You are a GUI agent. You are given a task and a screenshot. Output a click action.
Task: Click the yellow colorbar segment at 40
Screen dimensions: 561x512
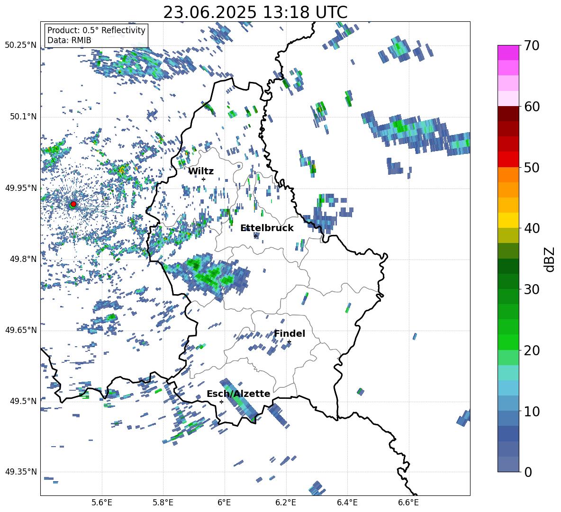pos(508,220)
